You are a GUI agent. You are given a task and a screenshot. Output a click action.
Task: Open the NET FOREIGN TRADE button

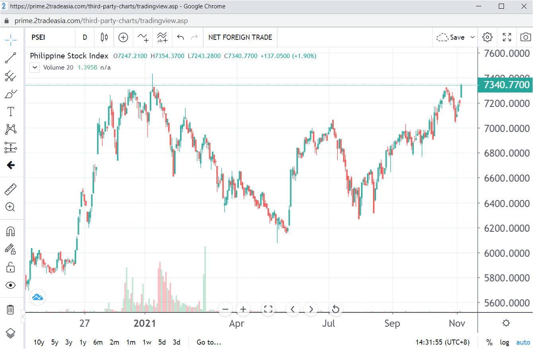[x=240, y=37]
